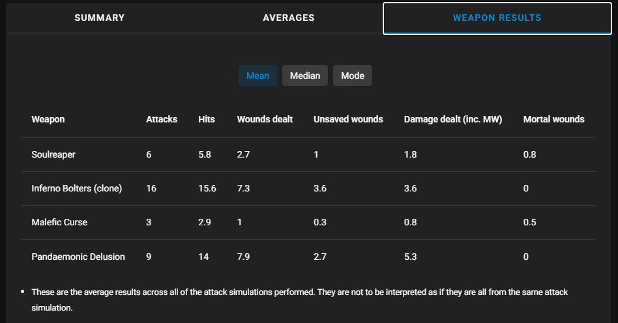This screenshot has width=618, height=323.
Task: Click Soulreaper's mortal wounds value 0.8
Action: (x=529, y=154)
